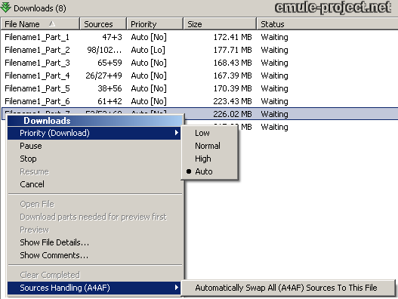
Task: Expand the Sources Handling (A4AF) submenu arrow
Action: (177, 288)
